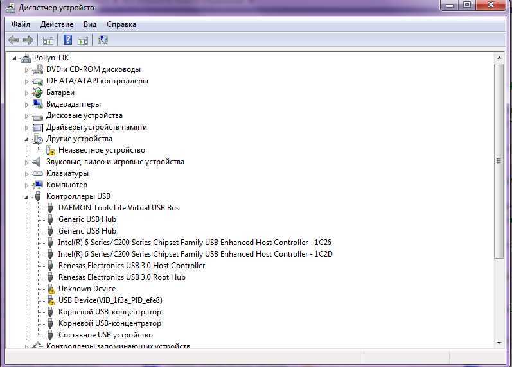Click the IDE ATA/ATAPI контроллеры icon

point(38,81)
